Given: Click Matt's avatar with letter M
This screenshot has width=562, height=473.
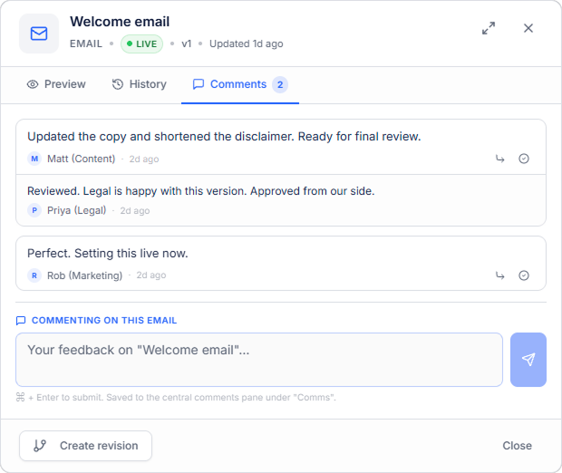Looking at the screenshot, I should 34,159.
